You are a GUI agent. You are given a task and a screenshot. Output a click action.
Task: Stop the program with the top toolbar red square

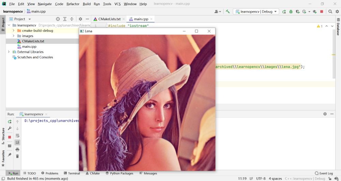pos(322,12)
